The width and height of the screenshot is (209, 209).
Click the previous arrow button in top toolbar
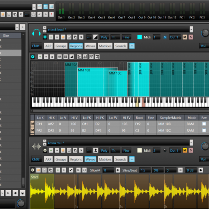click(40, 14)
